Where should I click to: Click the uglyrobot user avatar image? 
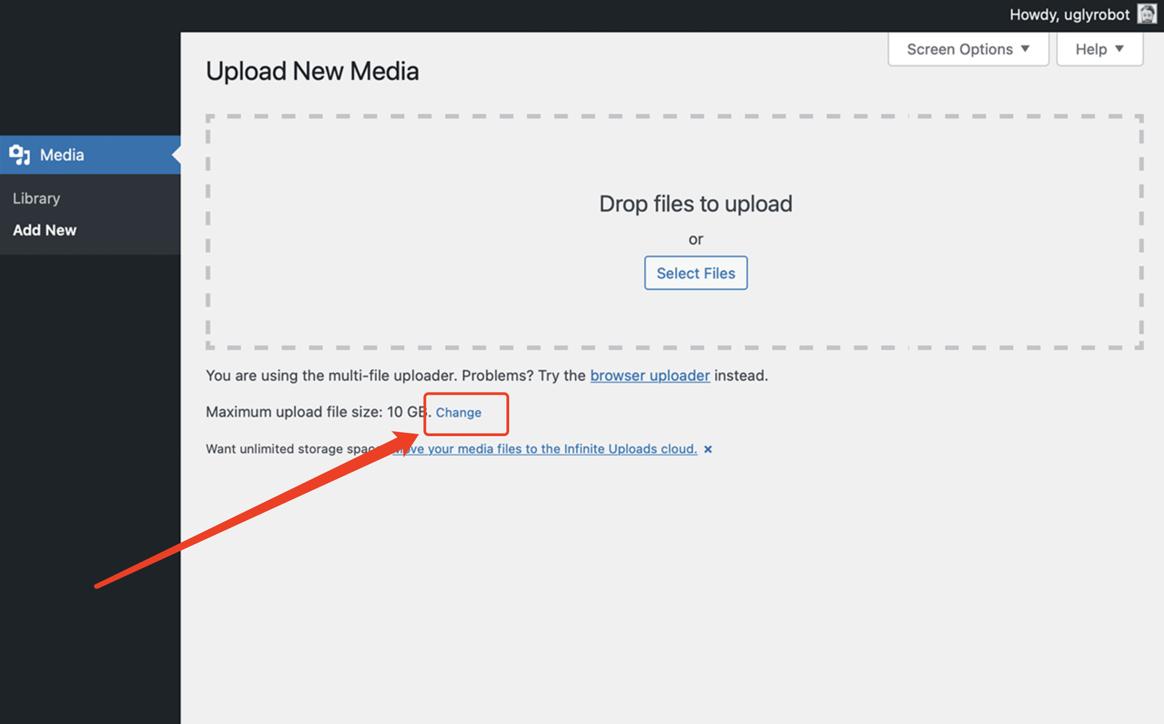pos(1147,14)
